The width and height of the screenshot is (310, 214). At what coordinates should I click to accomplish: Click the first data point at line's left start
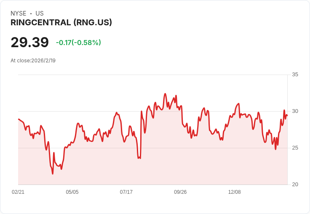click(19, 119)
